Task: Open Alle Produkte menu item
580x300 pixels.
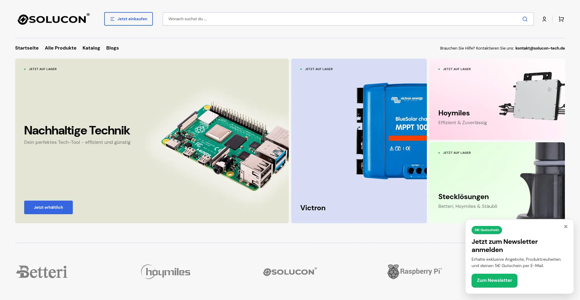Action: (x=60, y=48)
